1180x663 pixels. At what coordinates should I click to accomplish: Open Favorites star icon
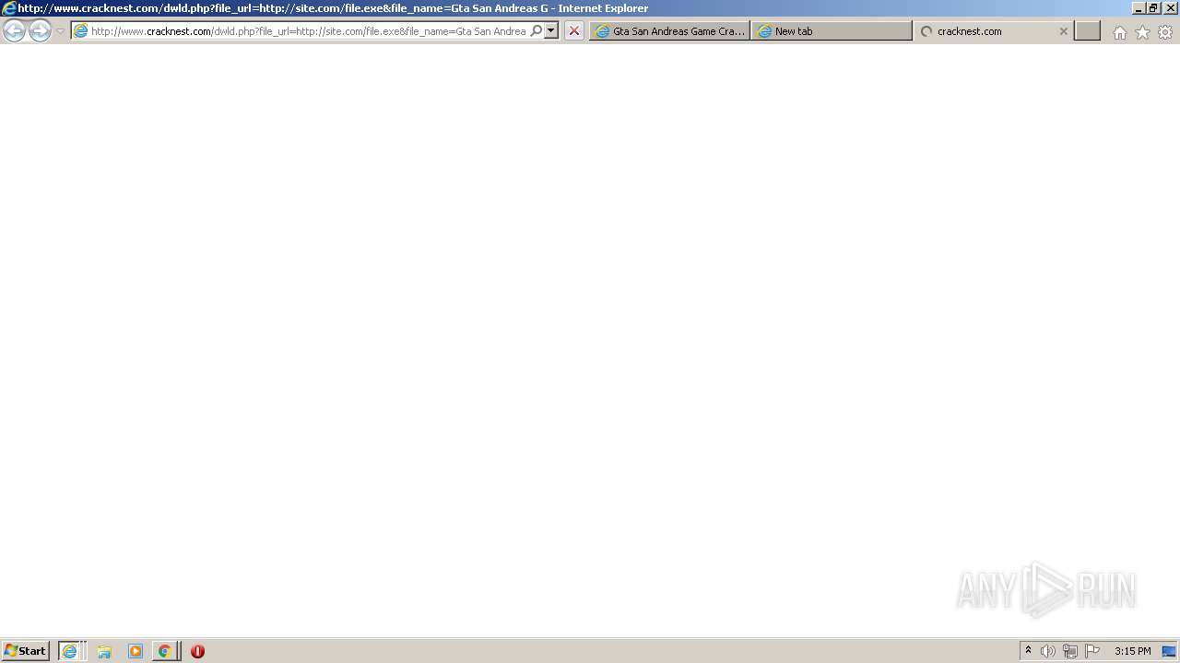point(1142,32)
